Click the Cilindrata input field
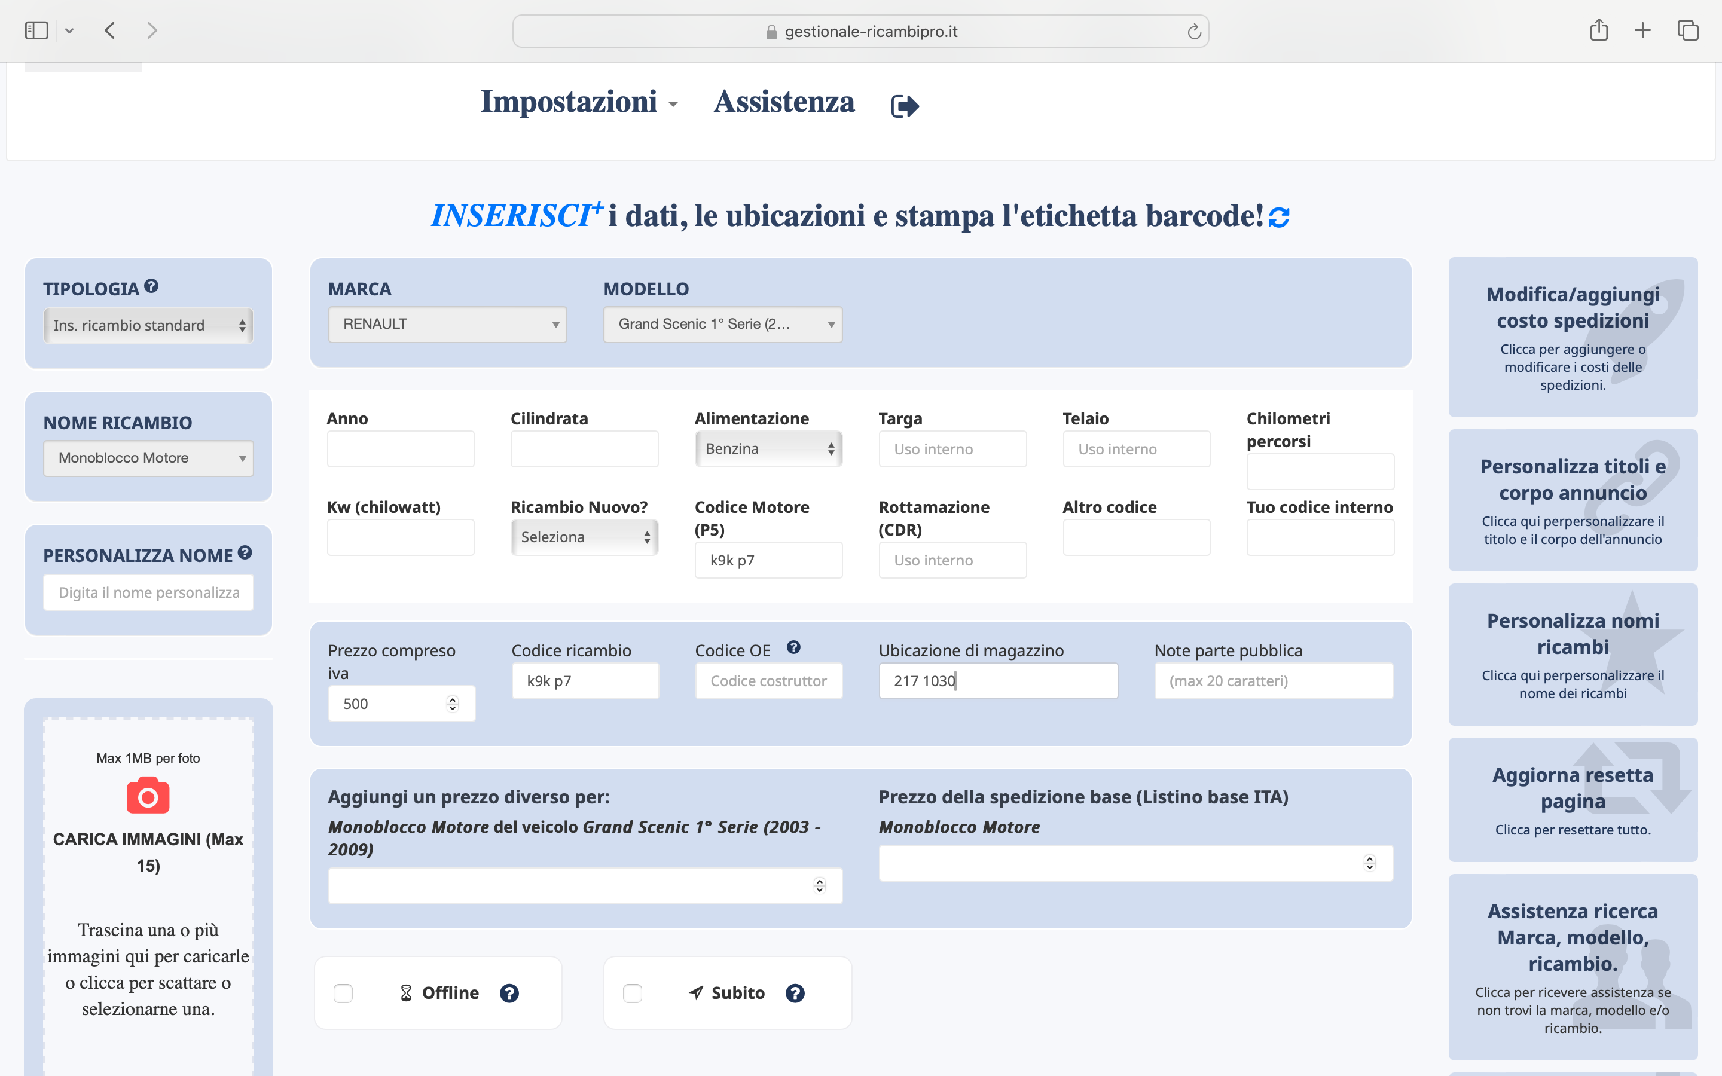Screen dimensions: 1722x1076 (x=584, y=449)
